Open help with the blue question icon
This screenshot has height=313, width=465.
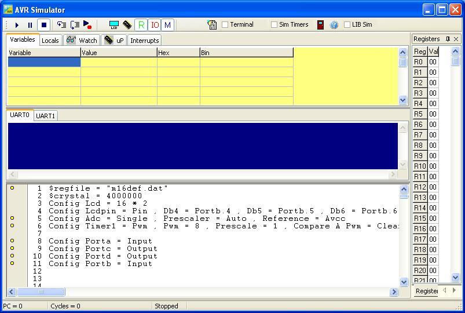click(x=334, y=25)
